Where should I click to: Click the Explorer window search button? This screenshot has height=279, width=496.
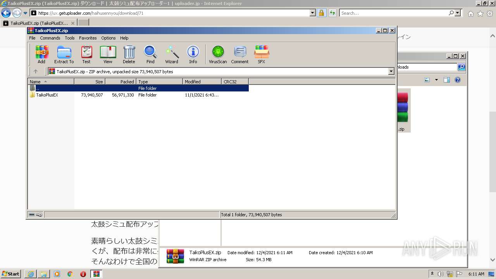click(x=461, y=67)
